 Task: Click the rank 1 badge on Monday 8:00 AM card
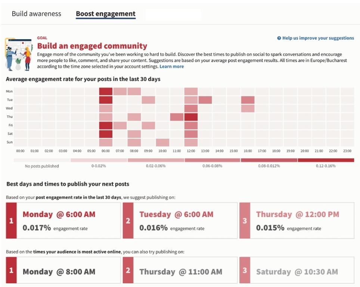point(10,271)
